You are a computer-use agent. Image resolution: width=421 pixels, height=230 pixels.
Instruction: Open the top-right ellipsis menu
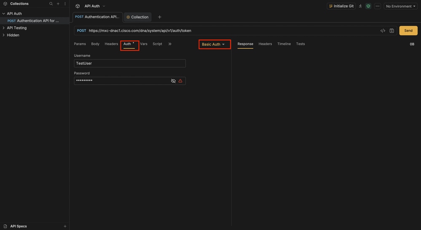(378, 6)
